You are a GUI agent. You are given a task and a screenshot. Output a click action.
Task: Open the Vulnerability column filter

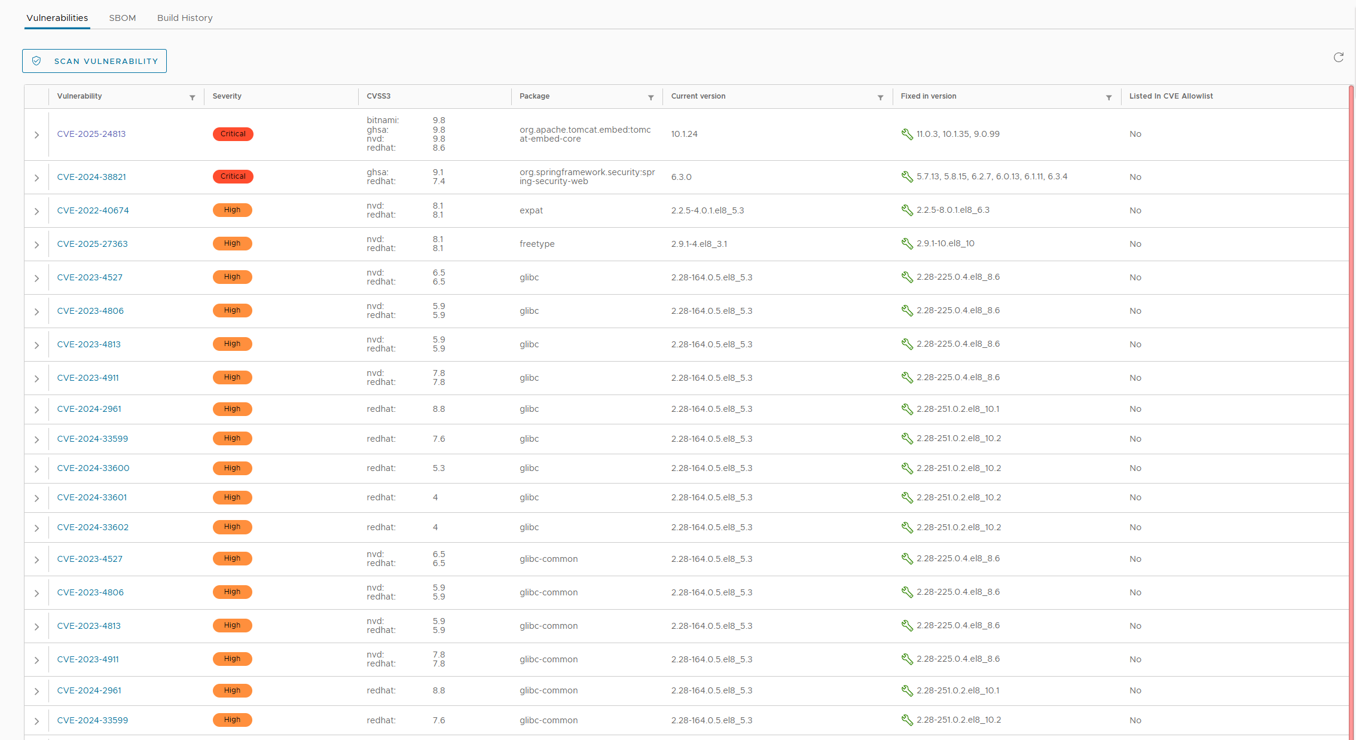(x=193, y=97)
